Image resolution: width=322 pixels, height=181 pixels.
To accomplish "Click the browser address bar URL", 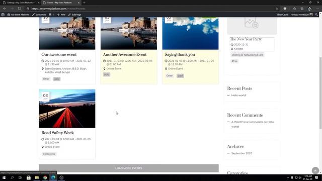I will coord(58,9).
